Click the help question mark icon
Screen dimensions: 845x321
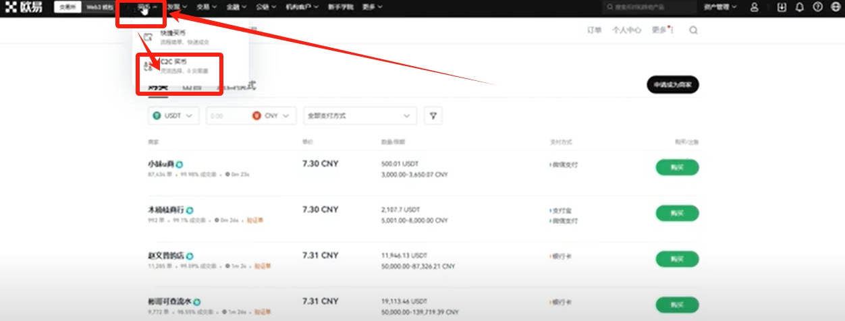pyautogui.click(x=818, y=7)
